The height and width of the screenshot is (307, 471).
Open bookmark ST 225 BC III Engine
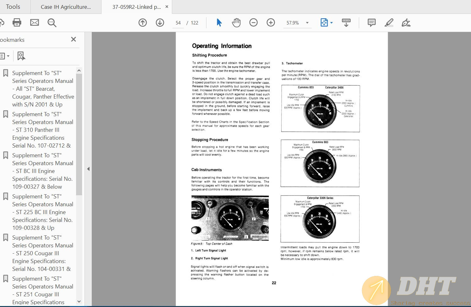click(x=43, y=212)
